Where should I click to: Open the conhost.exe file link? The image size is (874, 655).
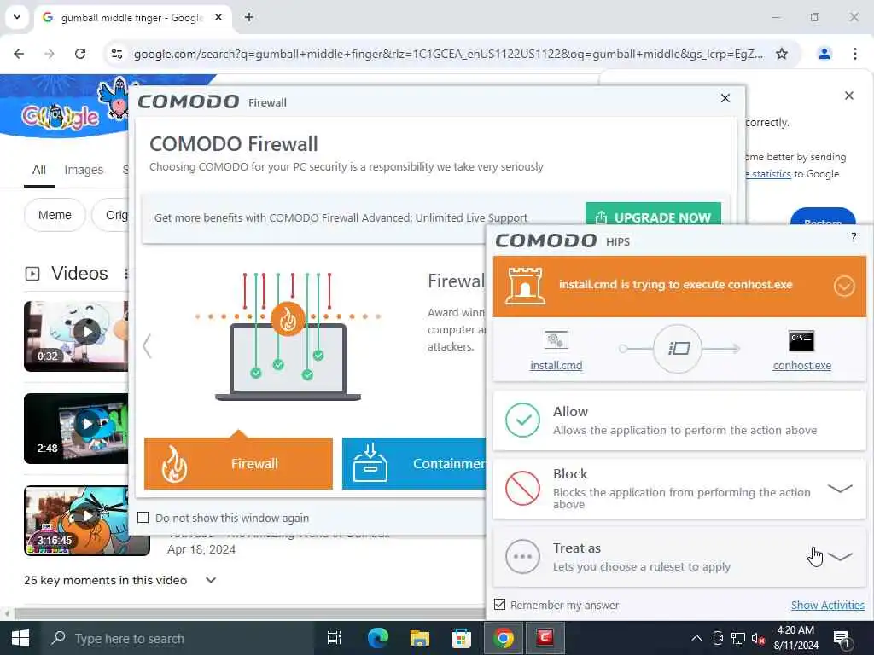click(801, 365)
